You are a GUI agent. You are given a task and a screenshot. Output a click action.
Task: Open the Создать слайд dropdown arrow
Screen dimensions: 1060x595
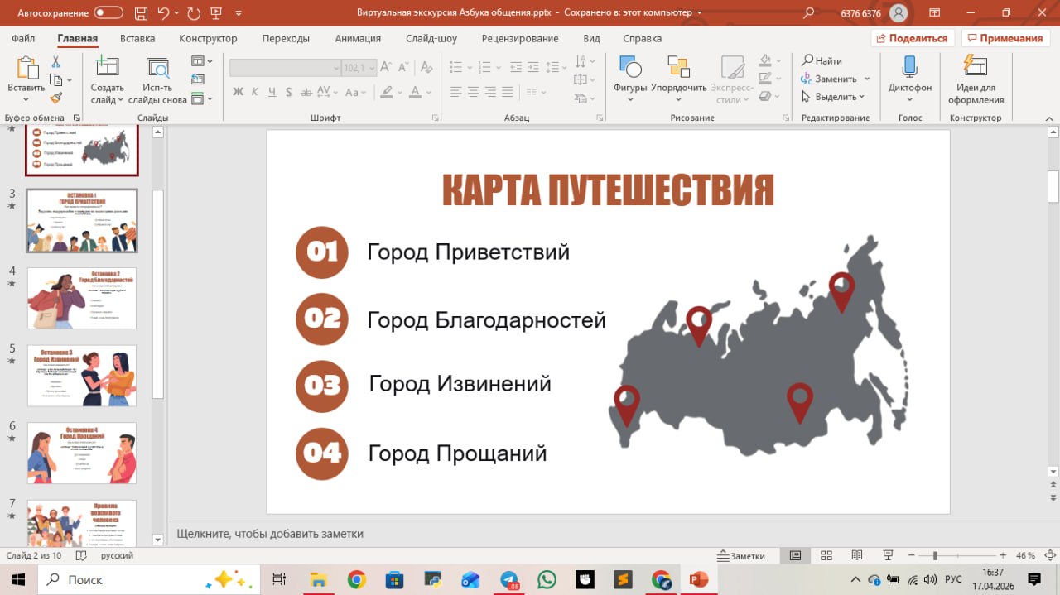[121, 100]
